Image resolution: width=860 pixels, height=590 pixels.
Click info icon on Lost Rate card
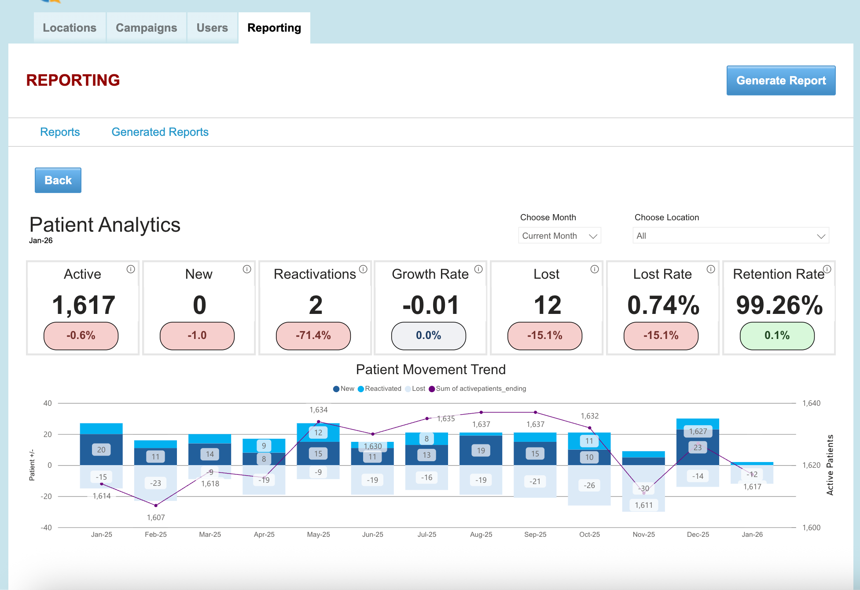pos(711,269)
